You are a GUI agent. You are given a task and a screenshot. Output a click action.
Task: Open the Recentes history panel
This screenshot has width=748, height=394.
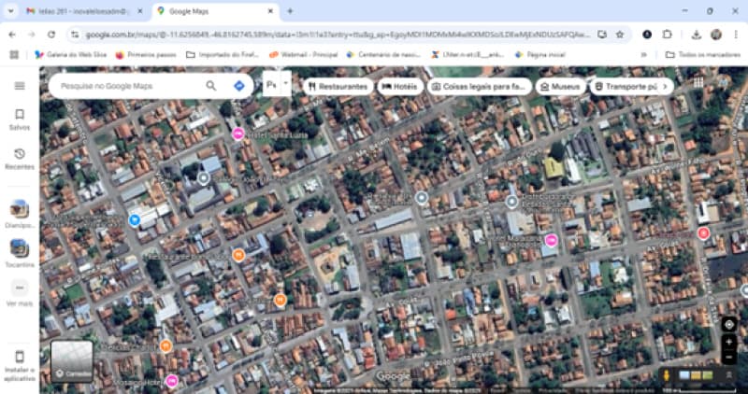[20, 159]
